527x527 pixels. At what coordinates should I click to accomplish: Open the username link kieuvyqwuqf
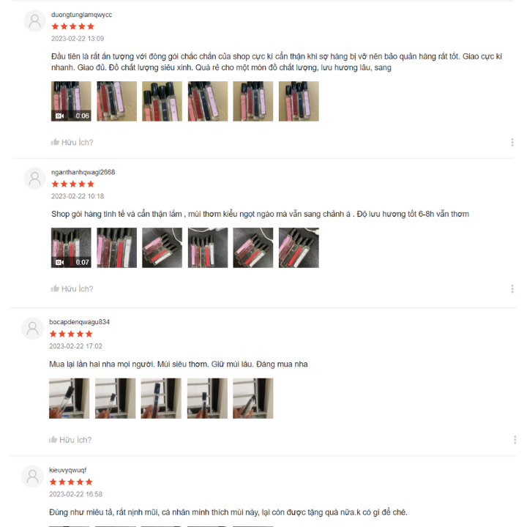point(67,470)
